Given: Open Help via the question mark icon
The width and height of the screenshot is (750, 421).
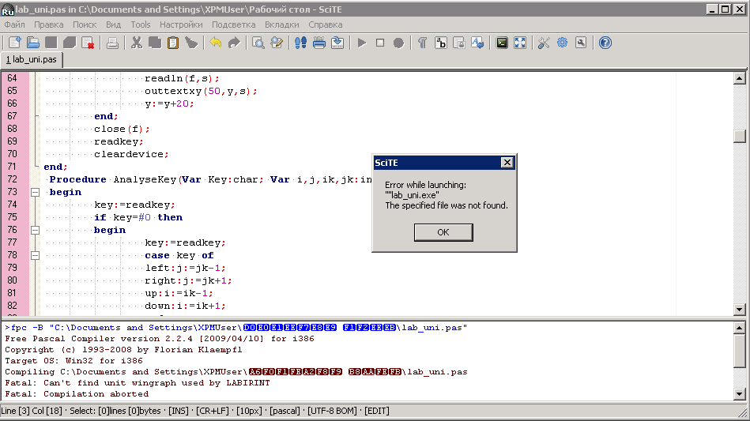Looking at the screenshot, I should click(605, 43).
